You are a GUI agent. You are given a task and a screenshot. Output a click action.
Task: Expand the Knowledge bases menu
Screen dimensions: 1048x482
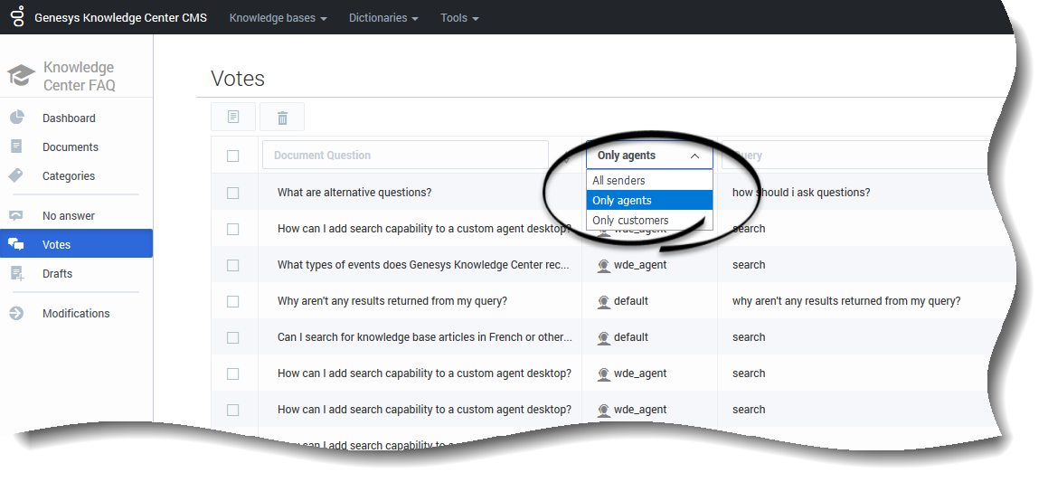tap(278, 18)
